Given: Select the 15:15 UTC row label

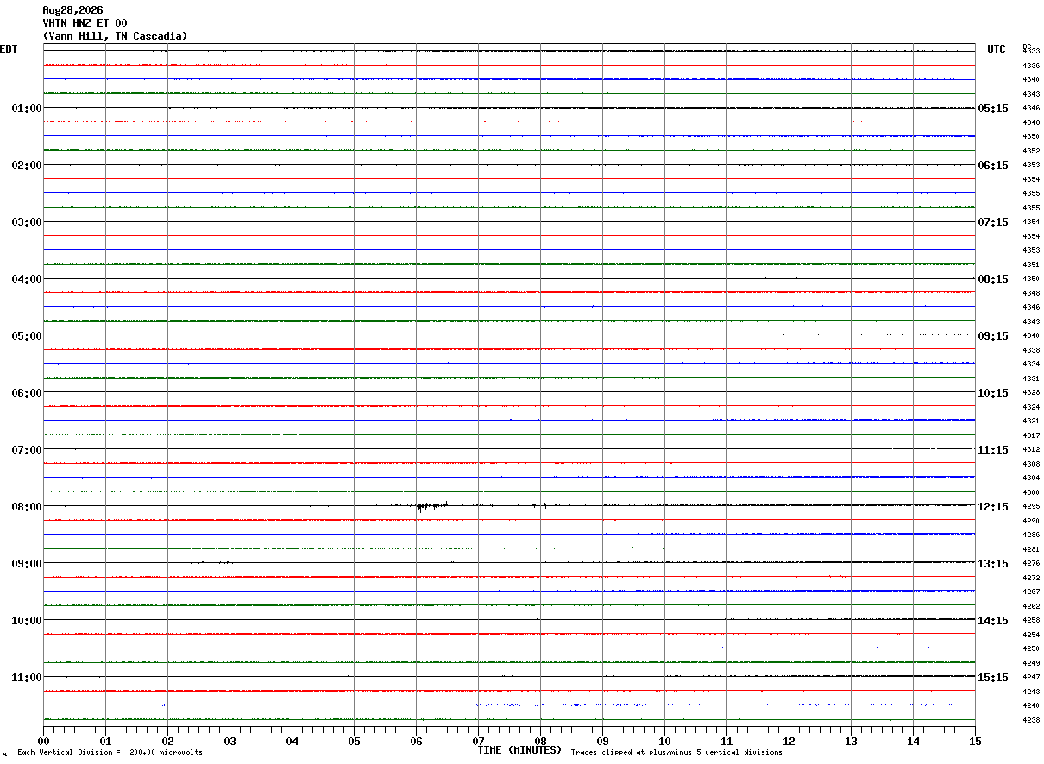Looking at the screenshot, I should pos(992,678).
